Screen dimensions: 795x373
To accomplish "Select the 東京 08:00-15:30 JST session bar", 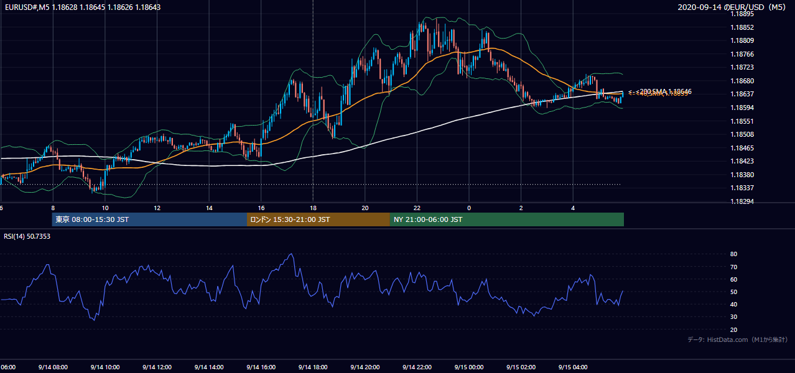I will 149,219.
